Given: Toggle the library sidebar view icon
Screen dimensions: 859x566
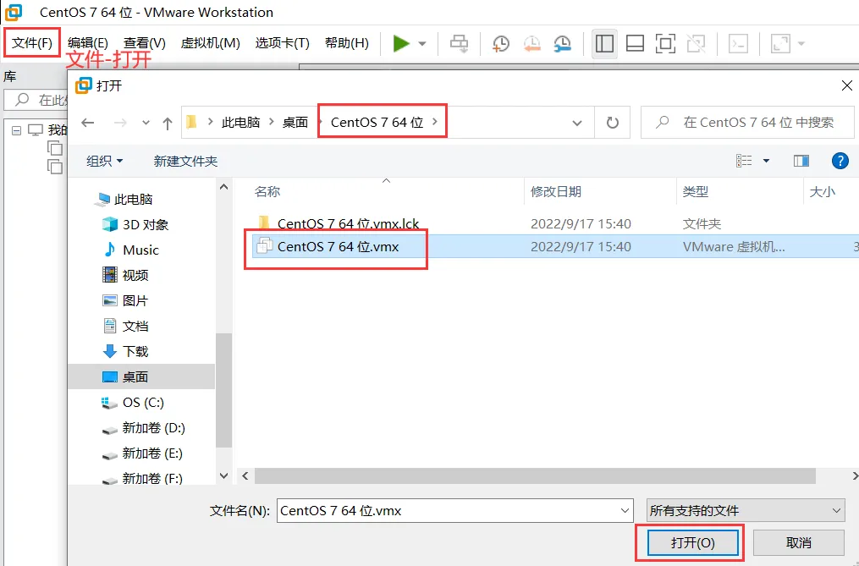Looking at the screenshot, I should [x=604, y=43].
